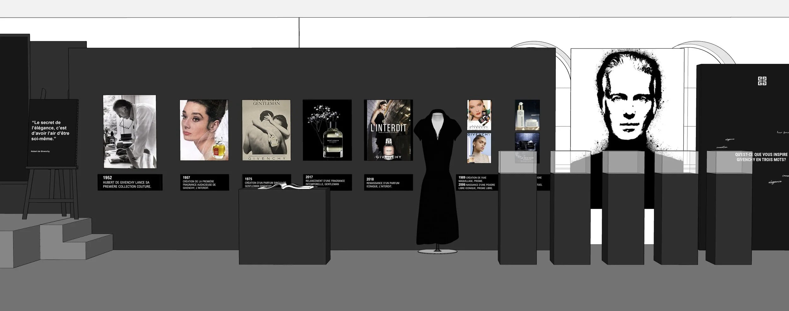Select the middle glass display case pedestal
Screen dimensions: 789x311
623,218
